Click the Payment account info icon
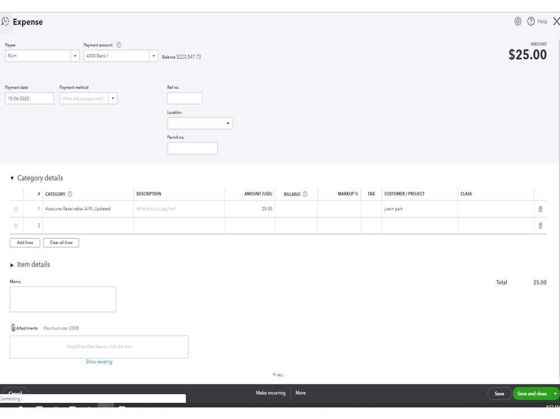Image resolution: width=560 pixels, height=419 pixels. click(x=119, y=45)
